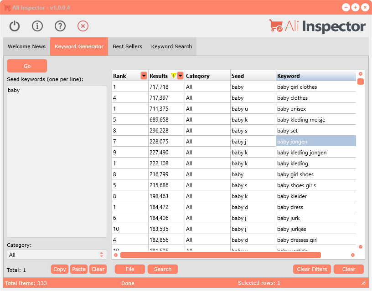Select the 'baby set' keyword cell
372x291 pixels.
pos(316,131)
